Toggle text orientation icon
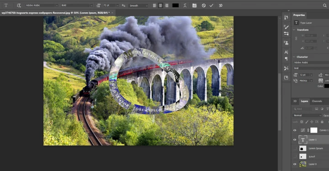Screen dimensions: 329x171 click(19, 5)
